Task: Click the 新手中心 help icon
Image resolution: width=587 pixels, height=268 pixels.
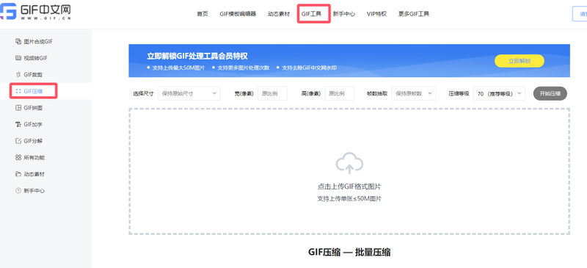Action: click(18, 190)
